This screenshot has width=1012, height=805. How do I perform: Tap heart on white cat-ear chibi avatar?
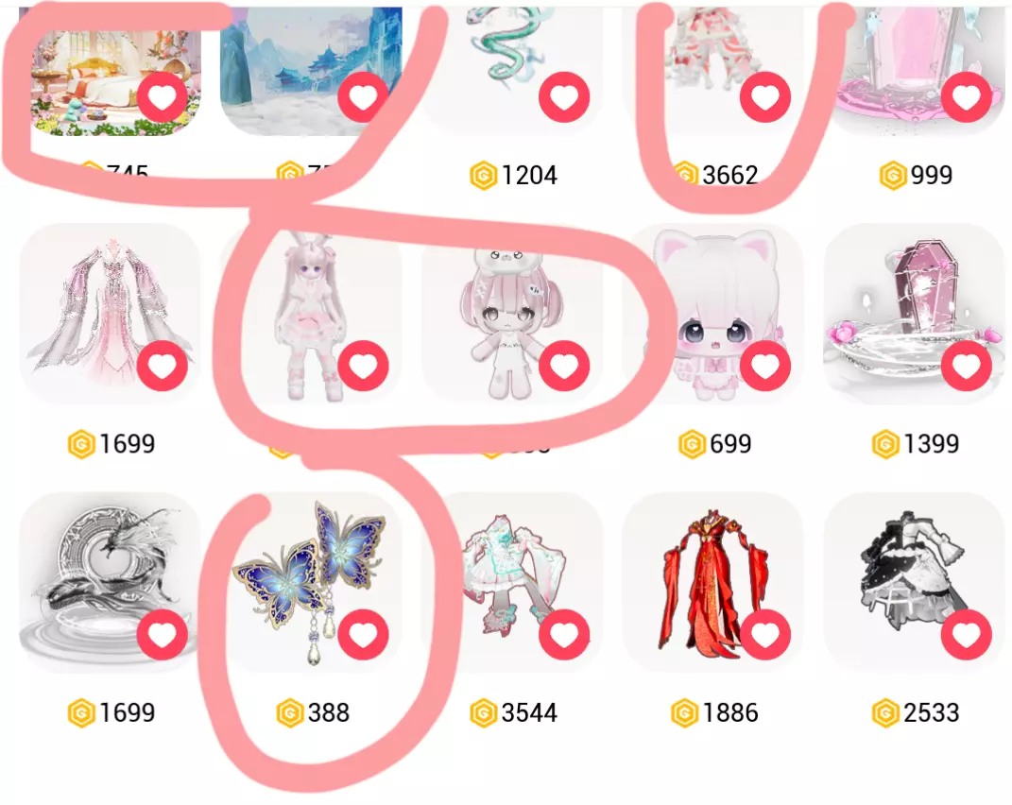[x=765, y=366]
